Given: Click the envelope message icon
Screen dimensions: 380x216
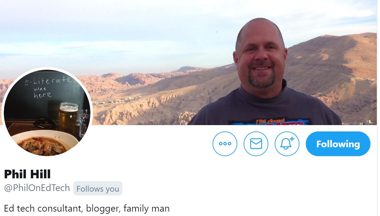Looking at the screenshot, I should 256,144.
